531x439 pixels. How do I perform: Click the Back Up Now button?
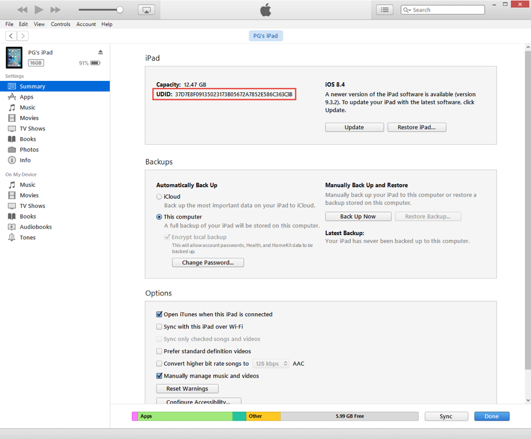point(358,216)
